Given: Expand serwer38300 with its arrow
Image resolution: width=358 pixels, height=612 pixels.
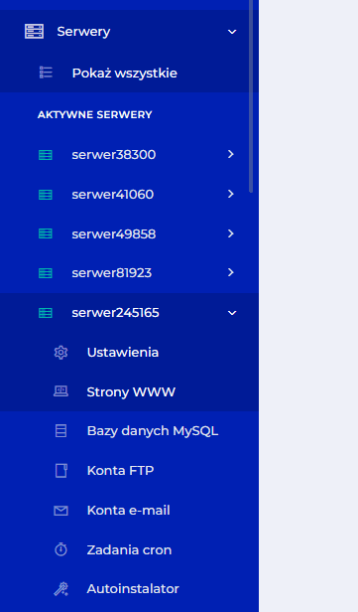Looking at the screenshot, I should click(231, 154).
